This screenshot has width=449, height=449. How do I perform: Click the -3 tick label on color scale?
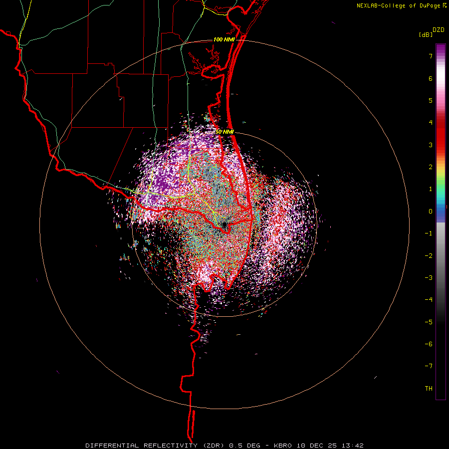[x=429, y=277]
